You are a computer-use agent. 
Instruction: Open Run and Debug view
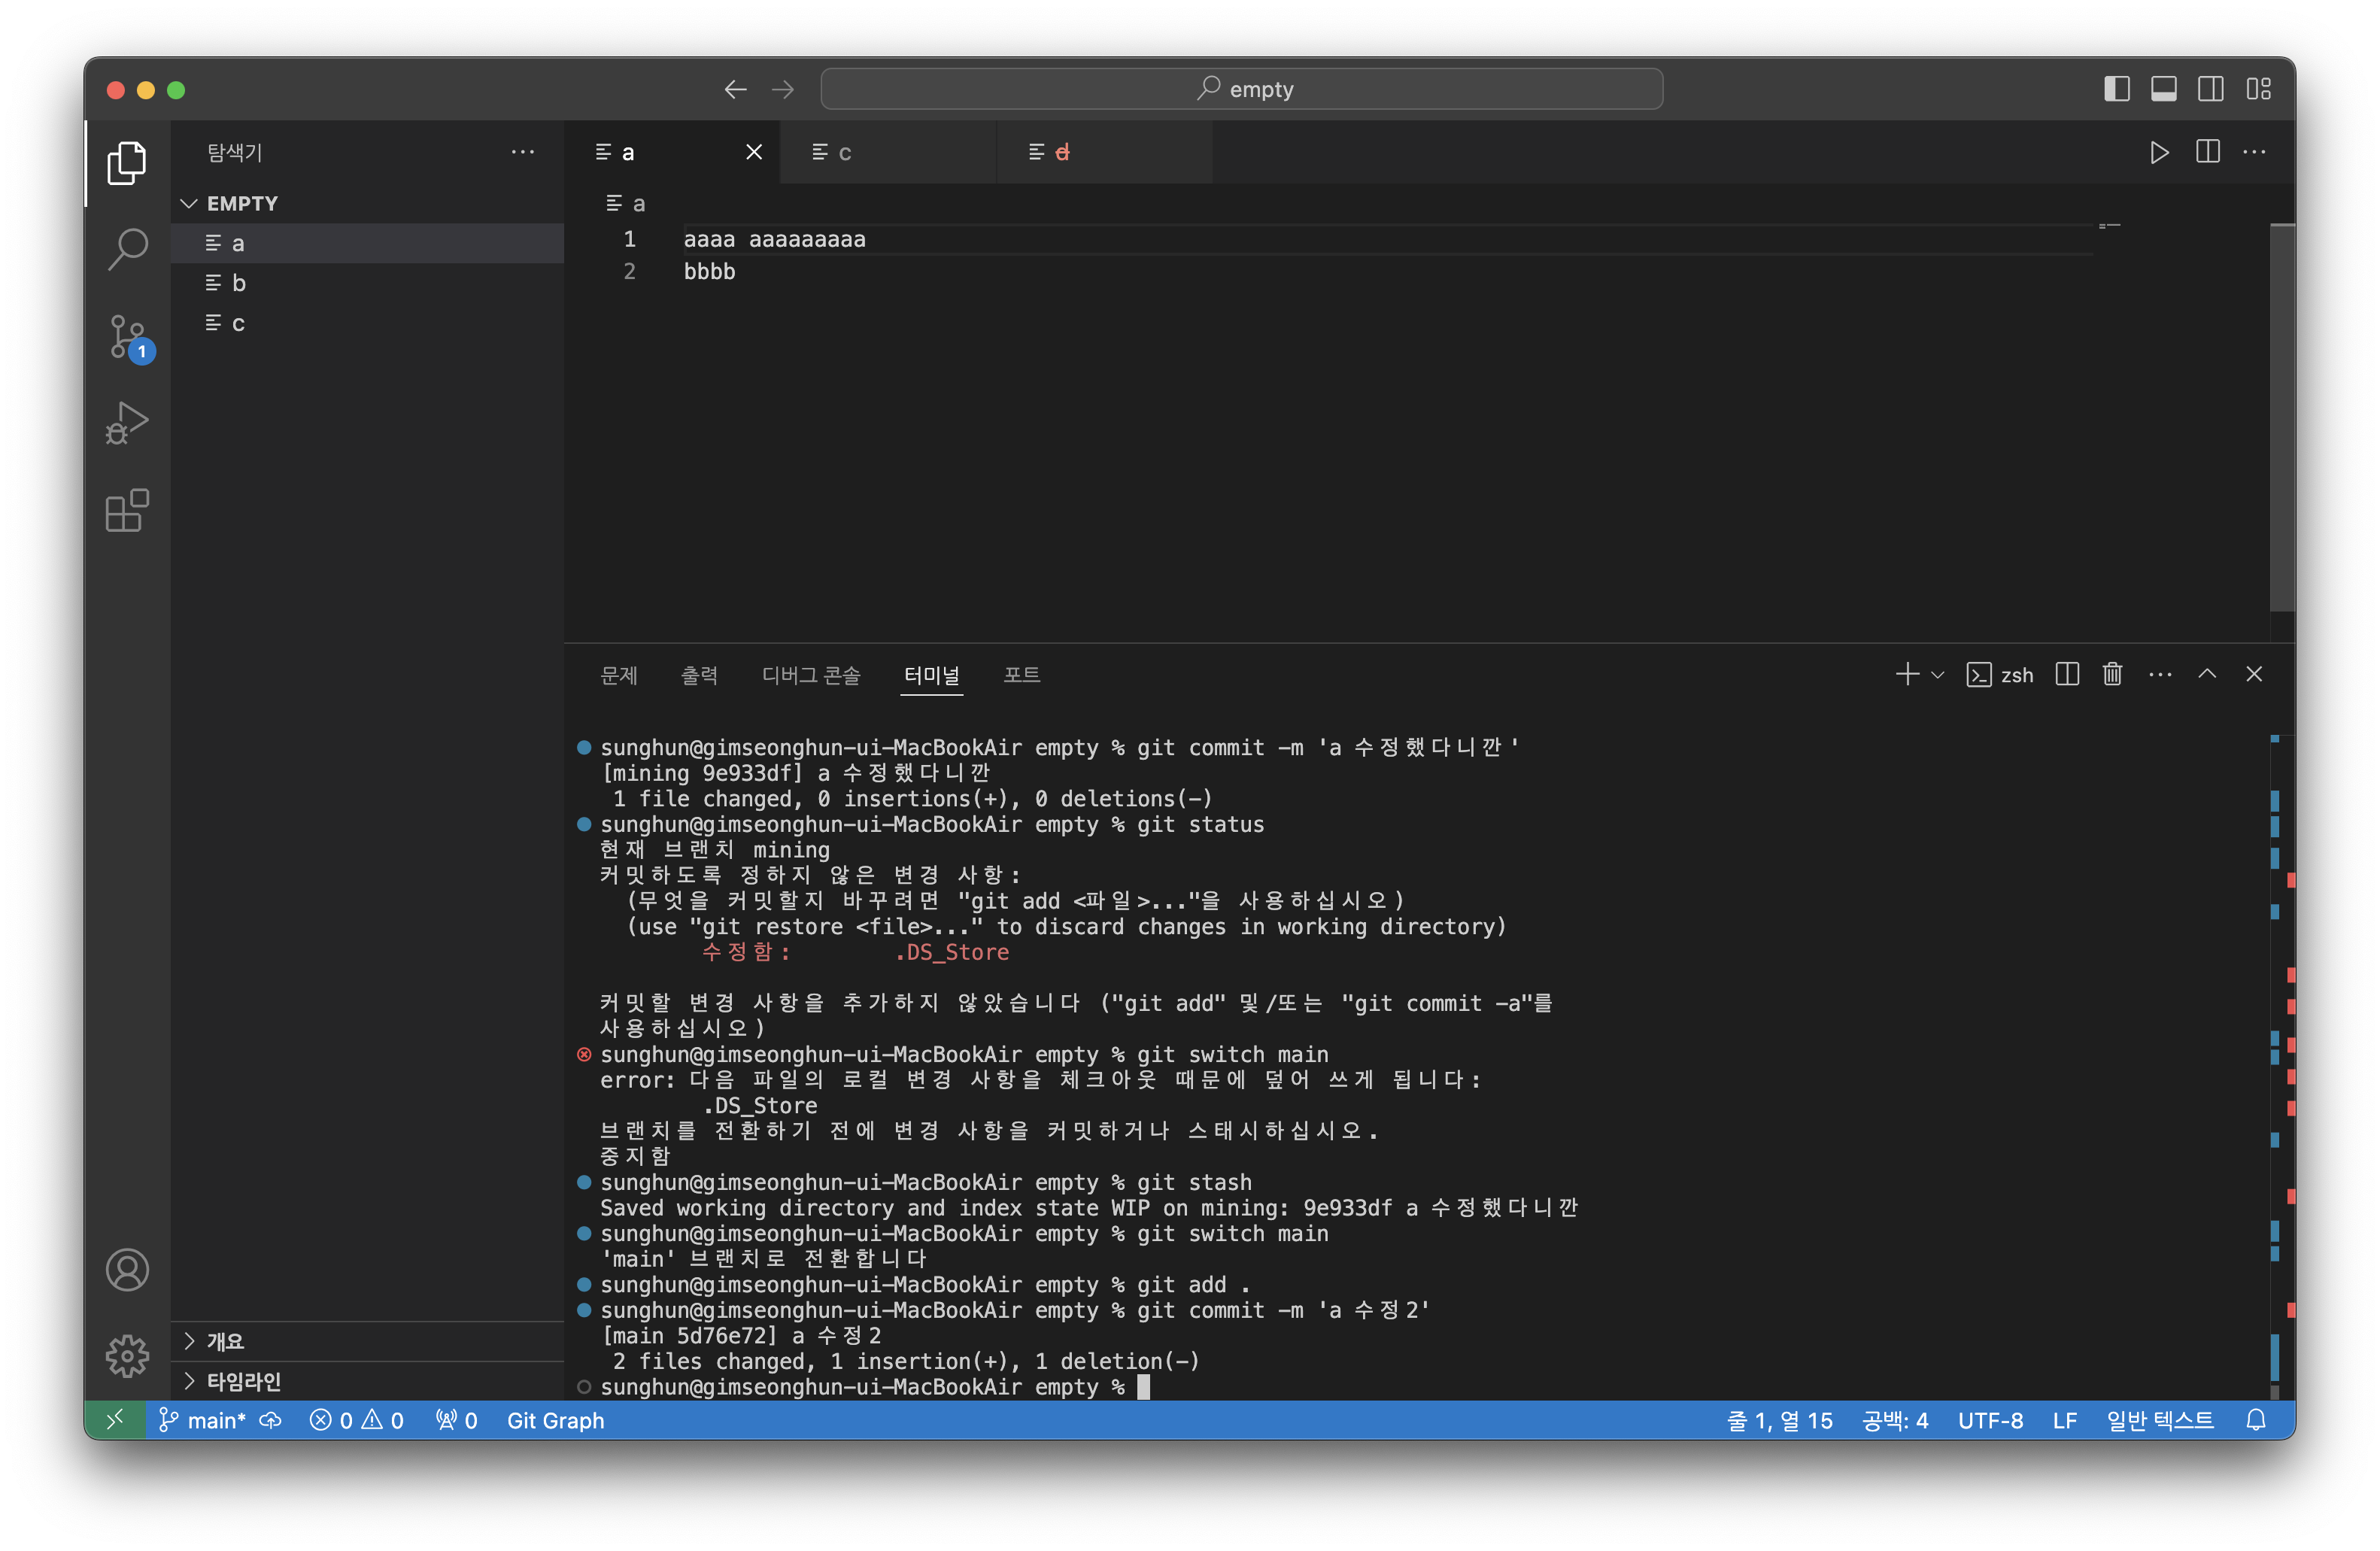point(127,423)
